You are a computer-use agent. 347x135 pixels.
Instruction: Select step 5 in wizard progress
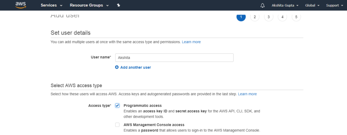[x=296, y=17]
